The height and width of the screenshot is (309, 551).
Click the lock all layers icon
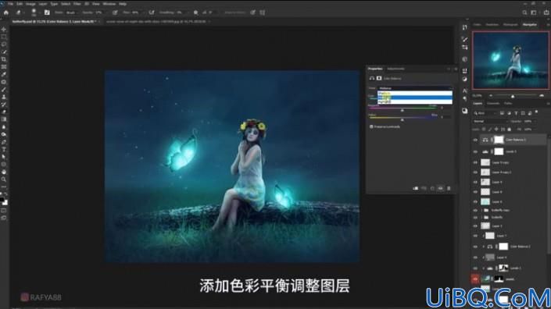509,130
